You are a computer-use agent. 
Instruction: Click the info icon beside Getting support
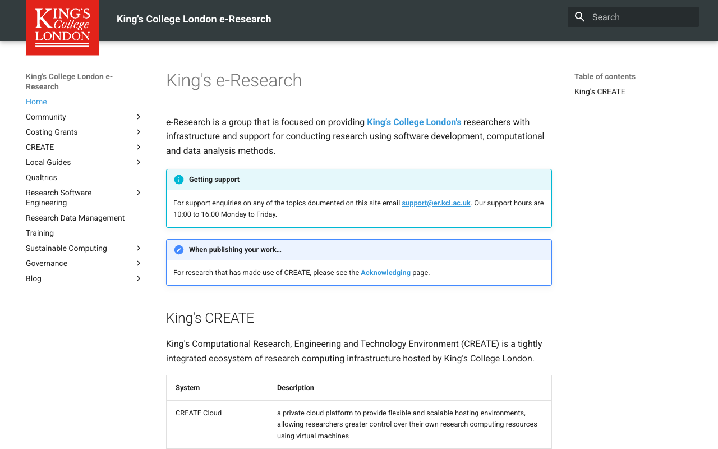(179, 180)
